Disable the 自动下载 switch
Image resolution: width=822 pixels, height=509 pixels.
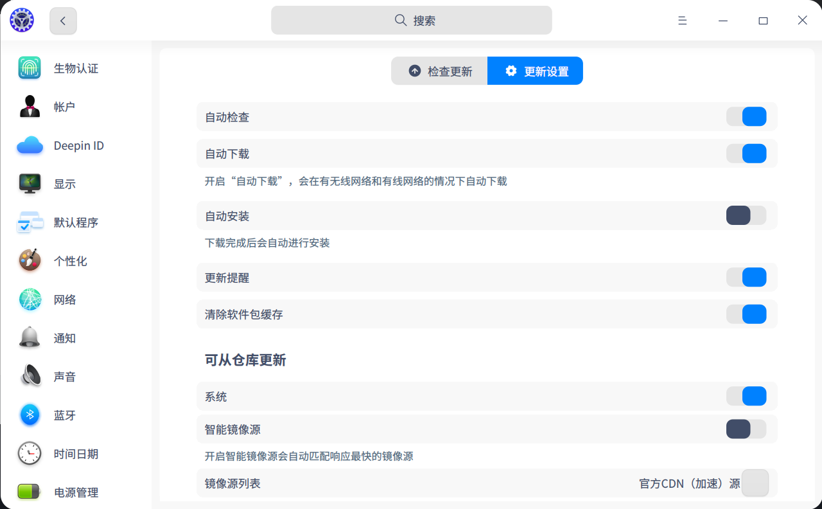746,154
